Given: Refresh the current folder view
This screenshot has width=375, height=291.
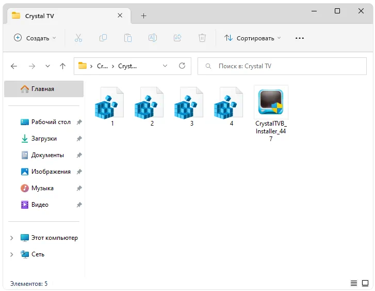Looking at the screenshot, I should click(182, 66).
